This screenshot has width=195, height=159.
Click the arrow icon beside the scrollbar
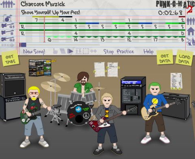point(8,45)
